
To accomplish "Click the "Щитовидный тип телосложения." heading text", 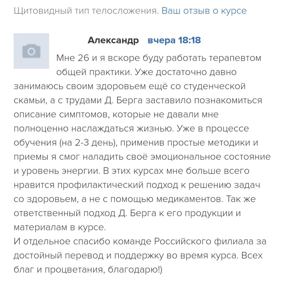I will 86,11.
